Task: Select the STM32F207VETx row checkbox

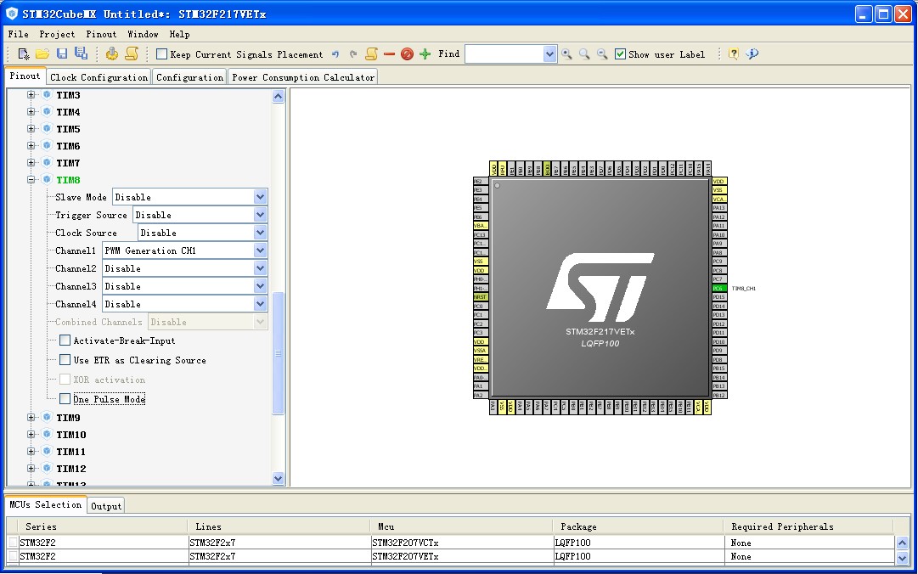Action: tap(13, 556)
